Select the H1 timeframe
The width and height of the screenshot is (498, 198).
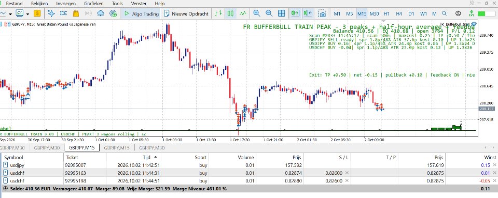(x=386, y=13)
